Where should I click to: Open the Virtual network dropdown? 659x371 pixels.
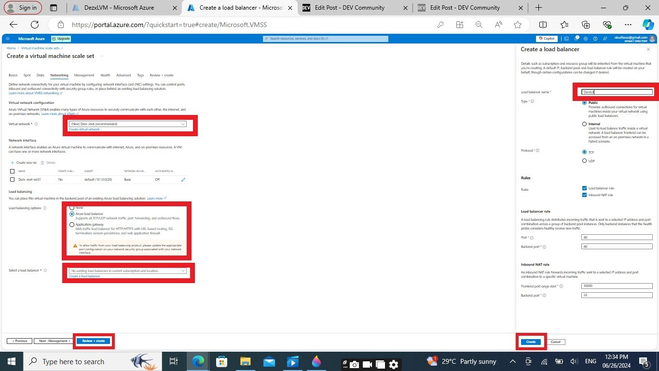coord(127,124)
